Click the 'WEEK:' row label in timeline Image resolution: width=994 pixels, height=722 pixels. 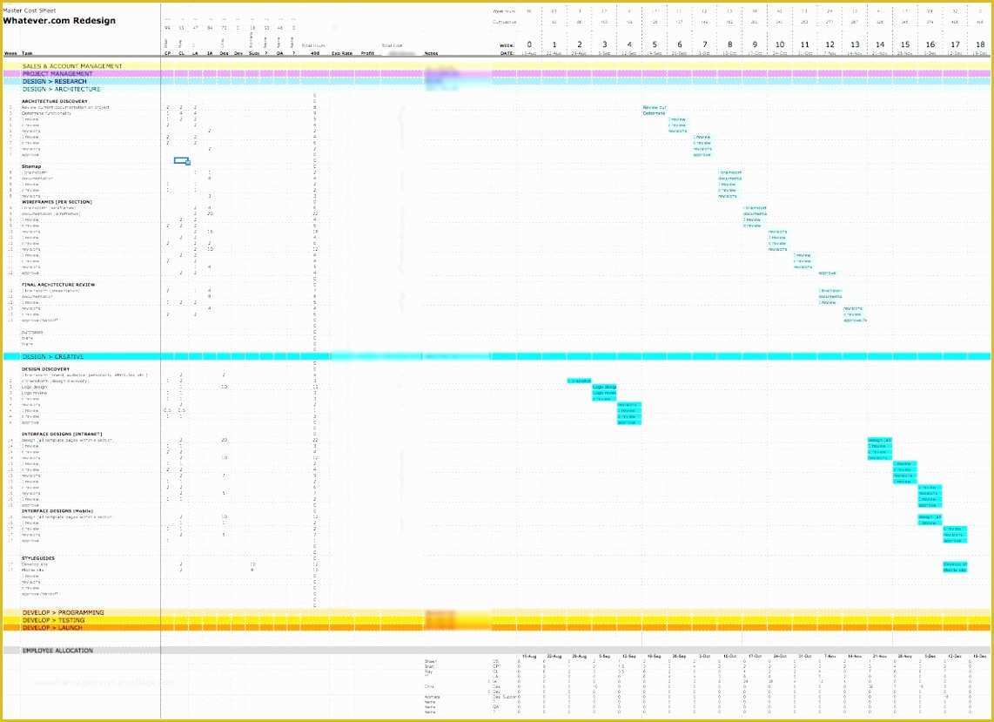tap(507, 45)
